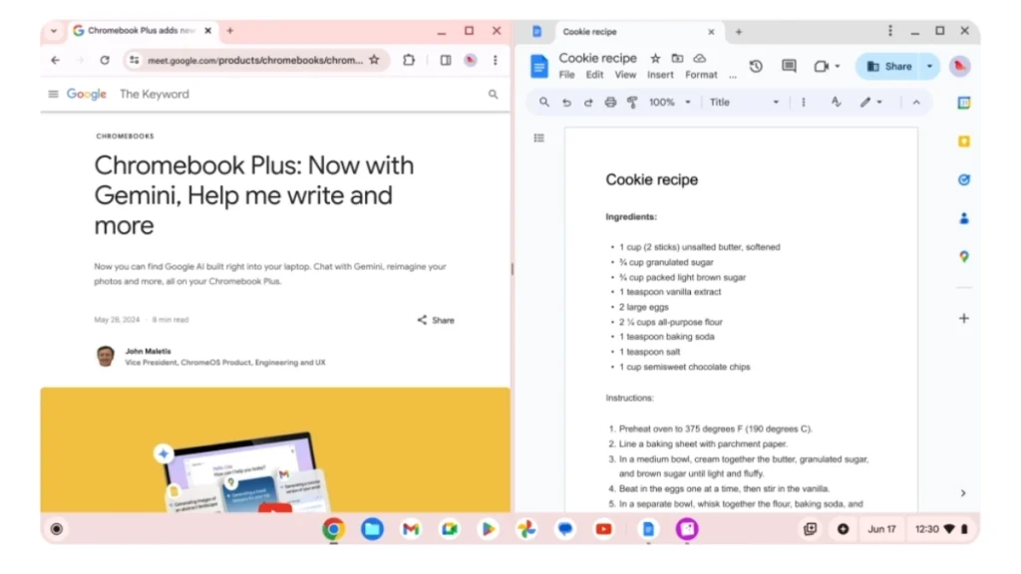Open the editing mode pencil dropdown

point(870,103)
